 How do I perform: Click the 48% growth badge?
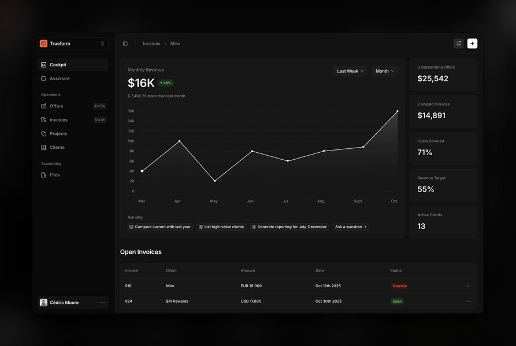click(x=165, y=83)
